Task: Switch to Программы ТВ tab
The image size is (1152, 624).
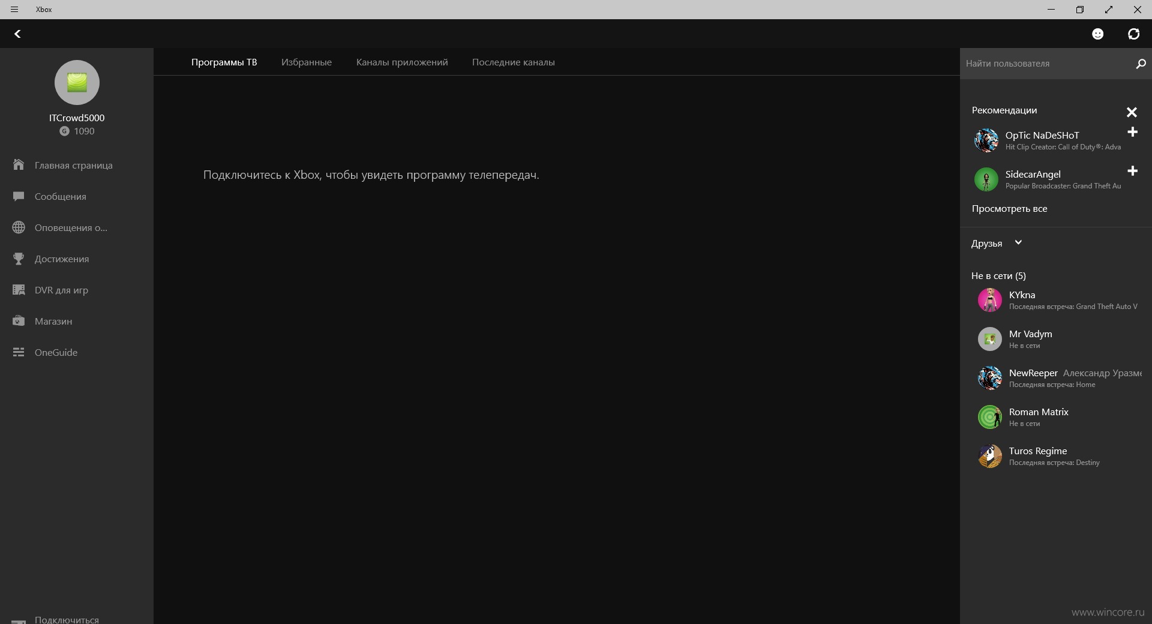Action: (x=224, y=62)
